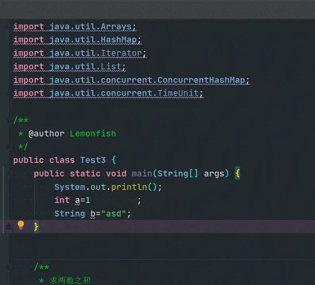Viewport: 315px width, 285px height.
Task: Click the void keyword in main declaration
Action: tap(116, 174)
